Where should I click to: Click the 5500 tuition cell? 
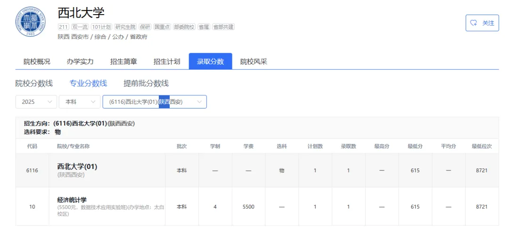249,207
